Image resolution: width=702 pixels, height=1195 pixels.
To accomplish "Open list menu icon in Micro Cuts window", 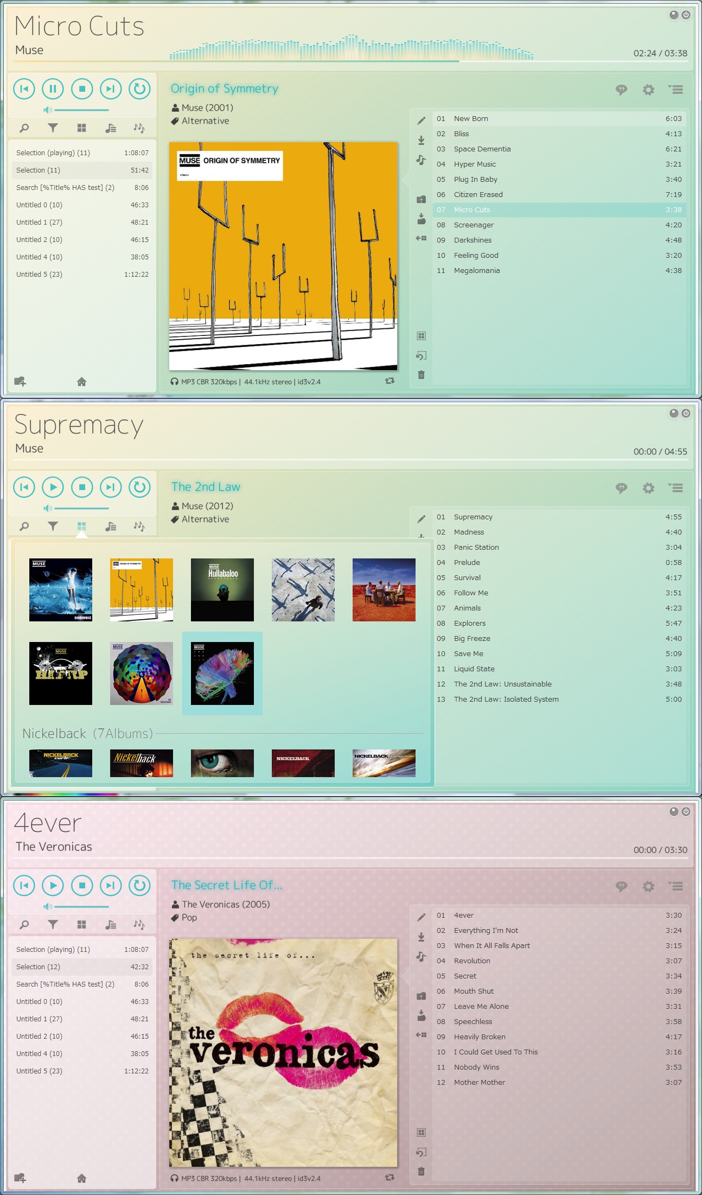I will (675, 90).
